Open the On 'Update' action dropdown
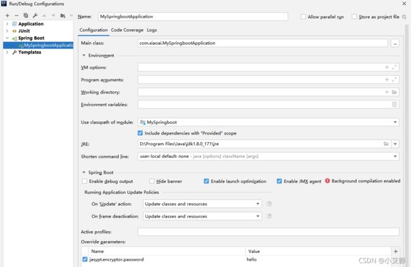 click(257, 204)
